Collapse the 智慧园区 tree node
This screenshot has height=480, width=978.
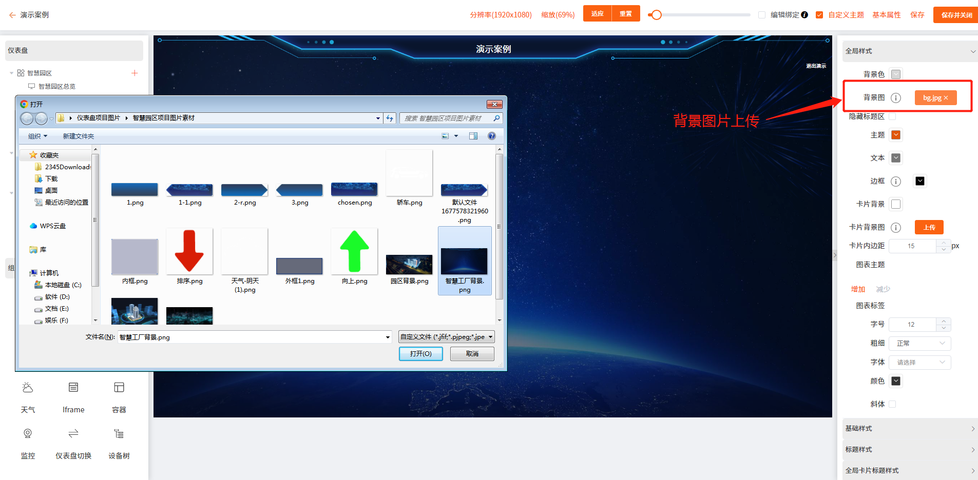[11, 73]
